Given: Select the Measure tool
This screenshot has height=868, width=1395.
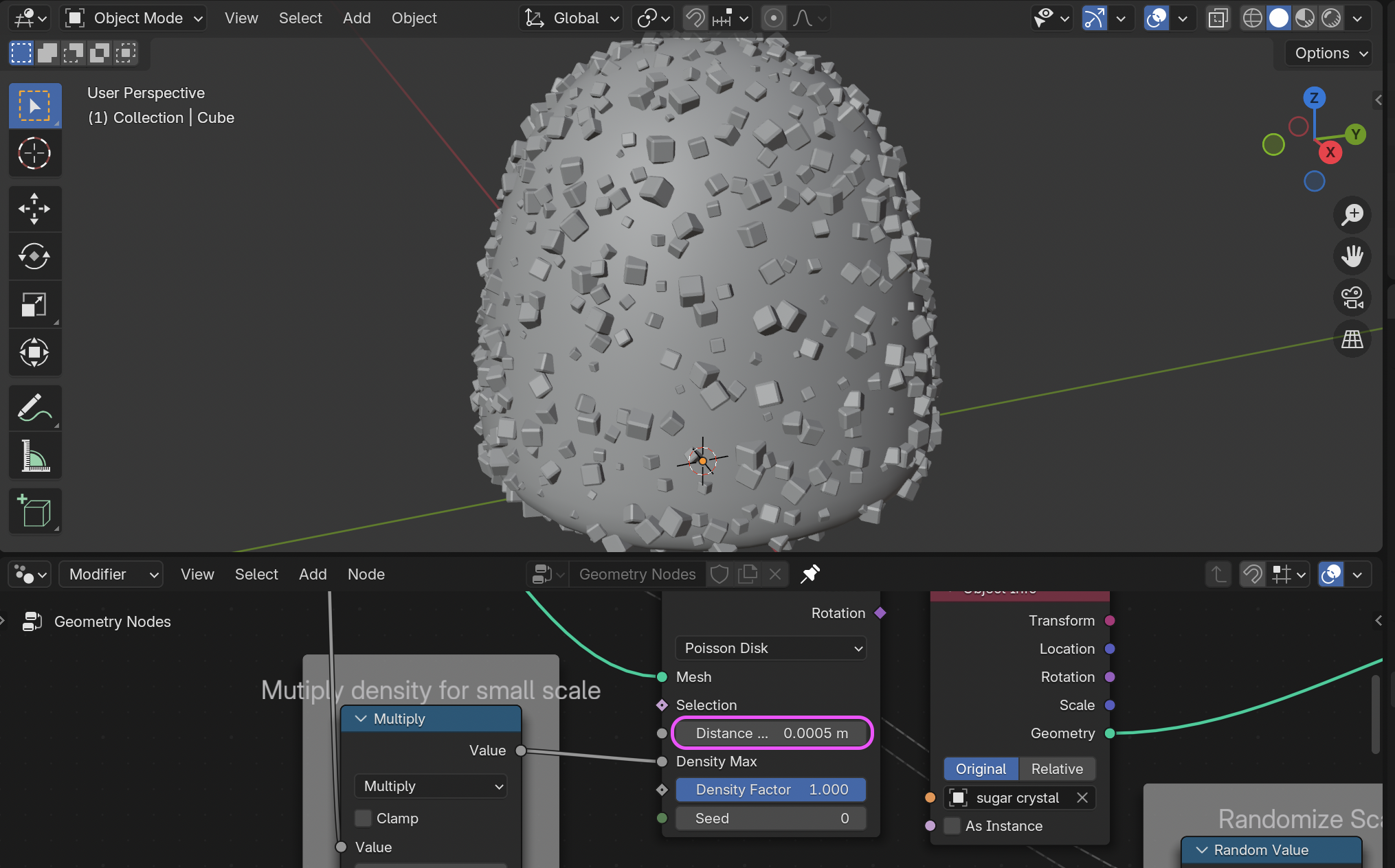Looking at the screenshot, I should (x=34, y=456).
